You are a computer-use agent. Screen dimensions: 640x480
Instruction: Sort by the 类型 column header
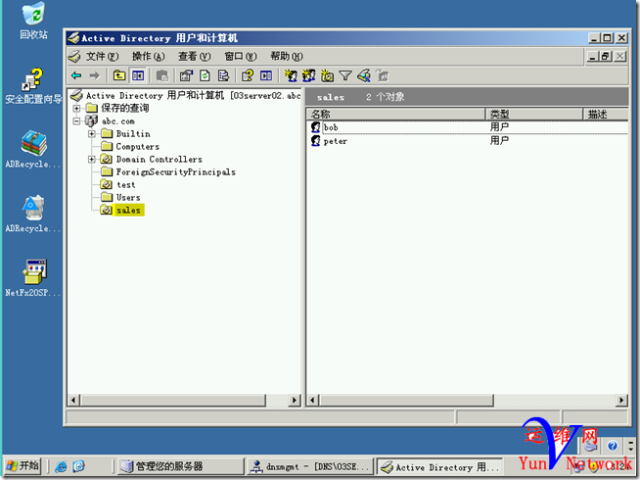(534, 114)
